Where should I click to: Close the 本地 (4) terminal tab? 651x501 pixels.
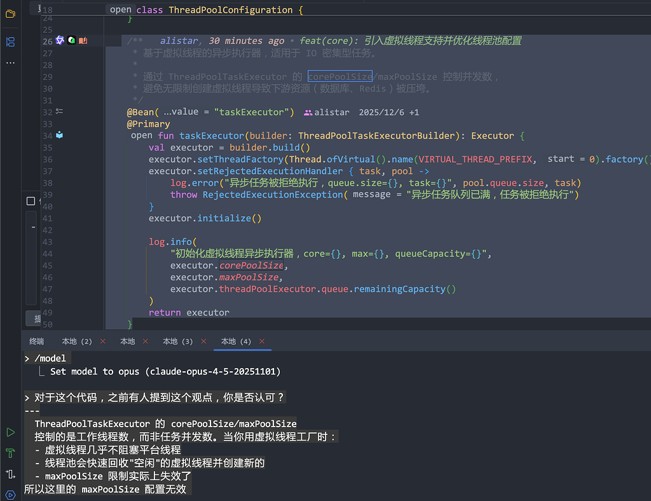point(261,341)
